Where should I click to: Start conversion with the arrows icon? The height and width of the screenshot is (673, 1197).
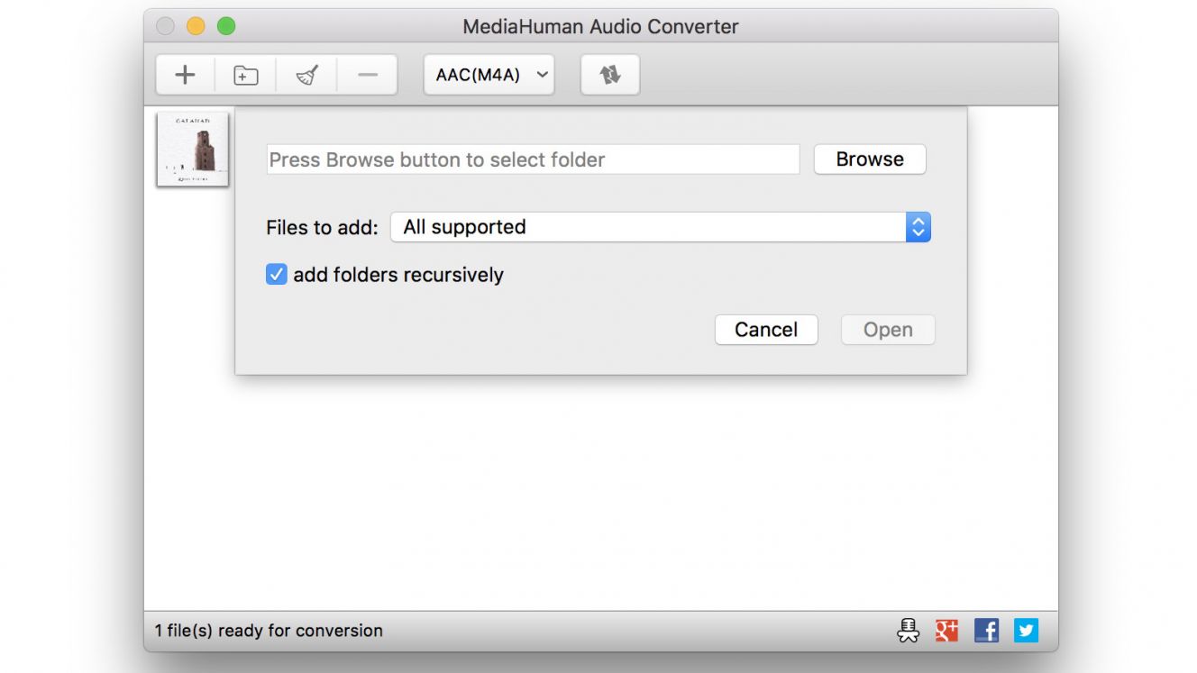[x=610, y=75]
